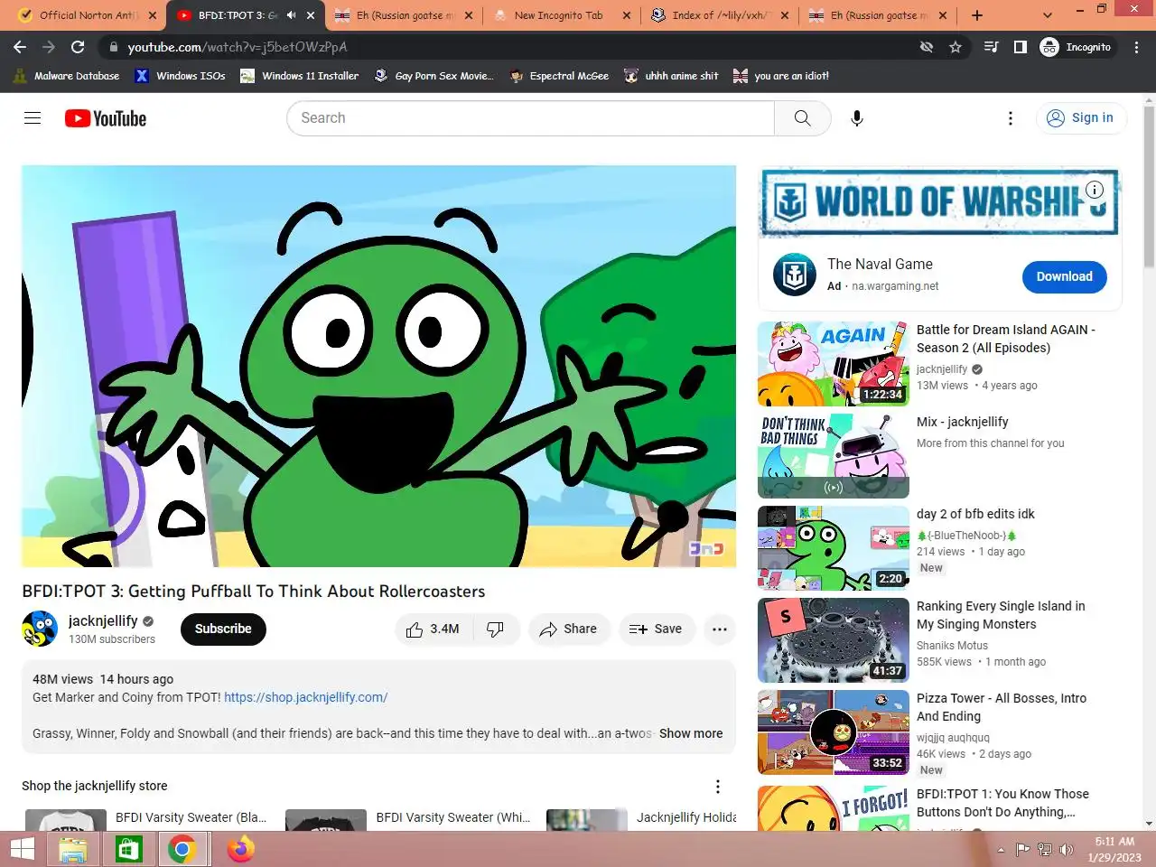Open Windows 11 Installer bookmark

point(300,76)
